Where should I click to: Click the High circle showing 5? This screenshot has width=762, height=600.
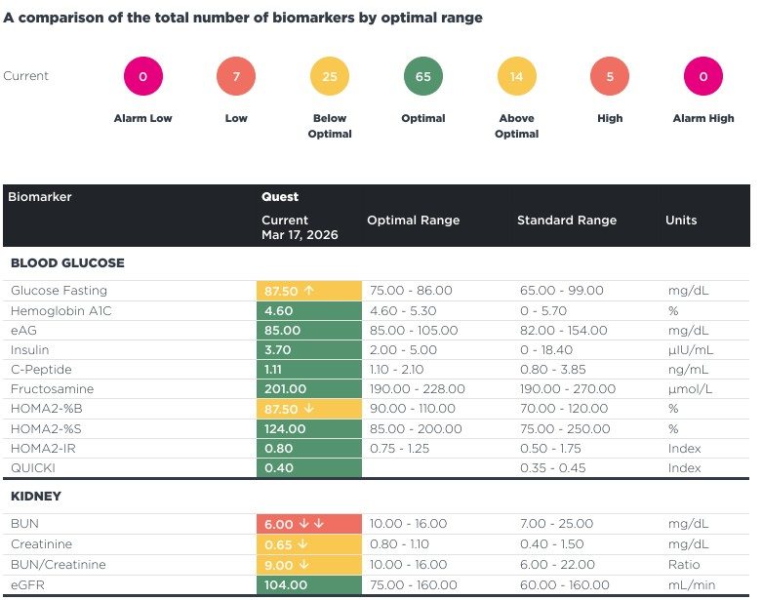pos(610,76)
